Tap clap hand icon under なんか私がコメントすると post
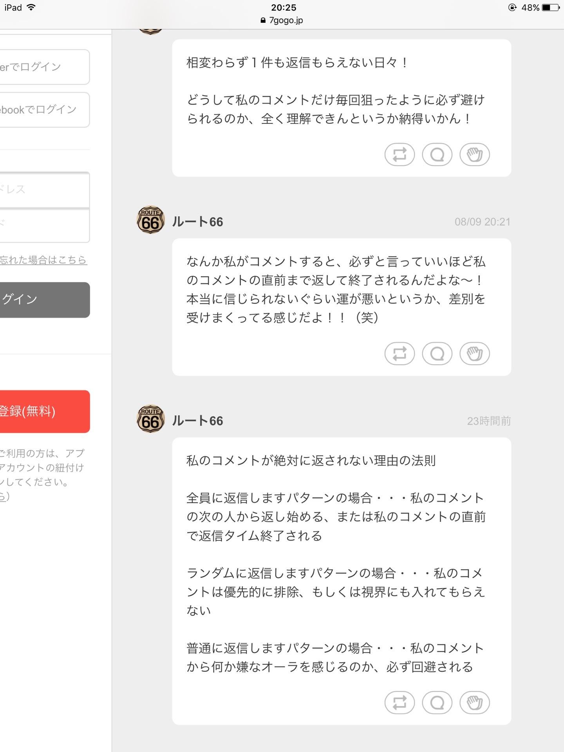 pos(475,354)
